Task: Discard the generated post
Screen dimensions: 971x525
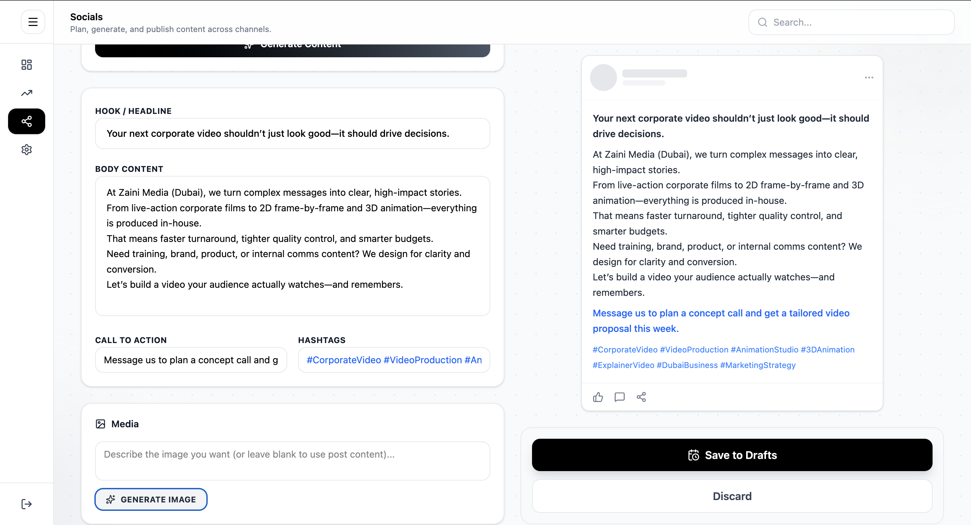Action: pos(732,496)
